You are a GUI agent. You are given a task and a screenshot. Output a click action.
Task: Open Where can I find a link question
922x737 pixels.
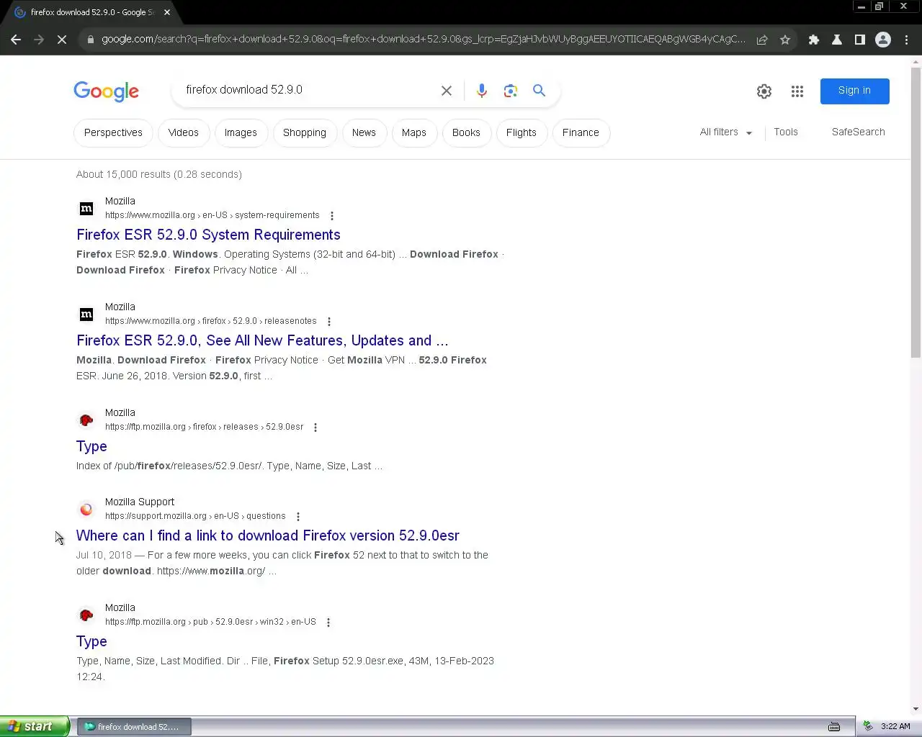tap(268, 535)
